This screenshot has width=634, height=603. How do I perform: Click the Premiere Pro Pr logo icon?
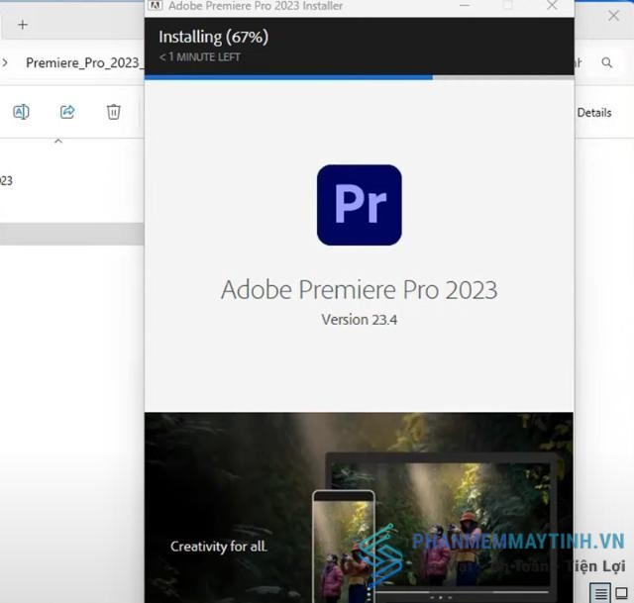[359, 205]
